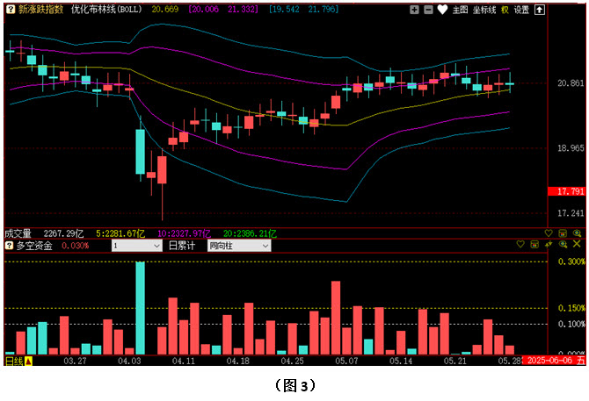The height and width of the screenshot is (401, 589).
Task: Open the 设置 menu
Action: [521, 10]
